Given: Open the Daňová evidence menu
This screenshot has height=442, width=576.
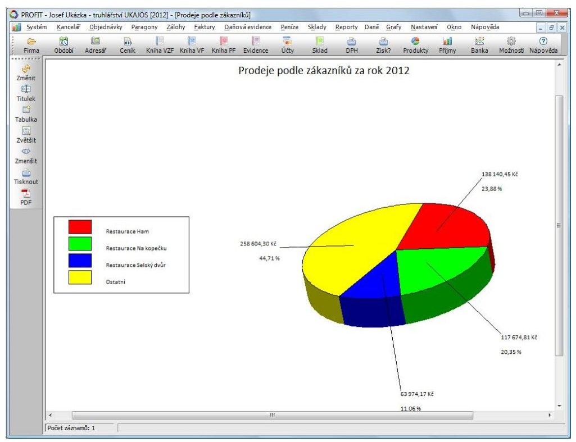Looking at the screenshot, I should pos(248,27).
